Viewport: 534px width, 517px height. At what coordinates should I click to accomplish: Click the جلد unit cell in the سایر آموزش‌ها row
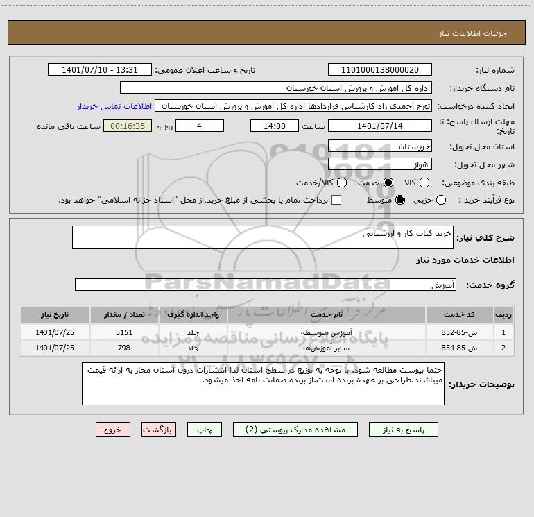tap(193, 348)
